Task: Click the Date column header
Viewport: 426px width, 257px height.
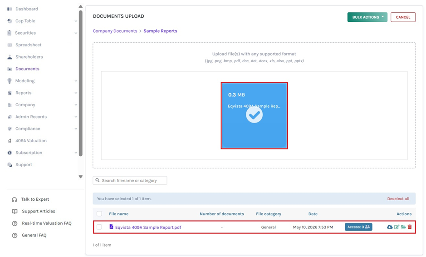Action: [x=313, y=214]
